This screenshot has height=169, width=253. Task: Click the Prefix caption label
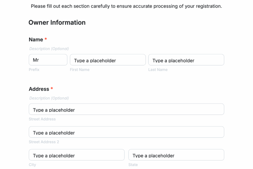pyautogui.click(x=34, y=70)
